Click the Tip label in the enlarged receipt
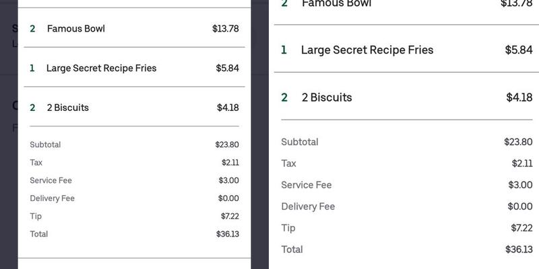The image size is (539, 269). (x=288, y=228)
